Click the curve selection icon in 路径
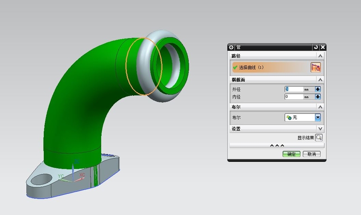Image resolution: width=361 pixels, height=215 pixels. (315, 67)
